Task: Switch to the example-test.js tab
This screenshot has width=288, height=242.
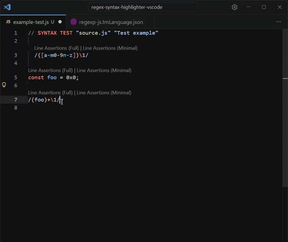Action: click(33, 22)
